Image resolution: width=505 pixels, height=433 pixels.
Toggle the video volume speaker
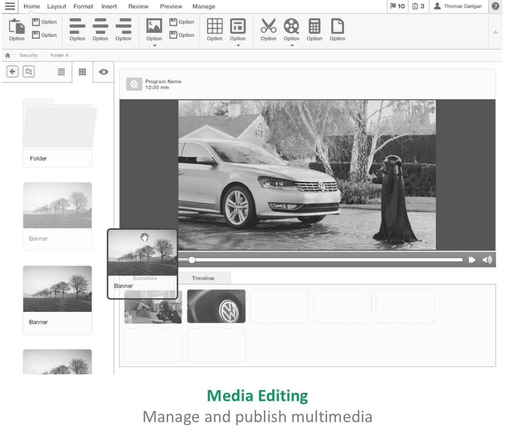point(487,260)
